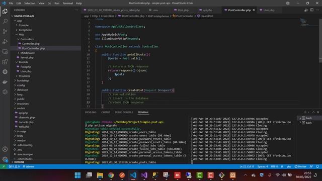Open editor more actions ellipsis menu

[317, 10]
